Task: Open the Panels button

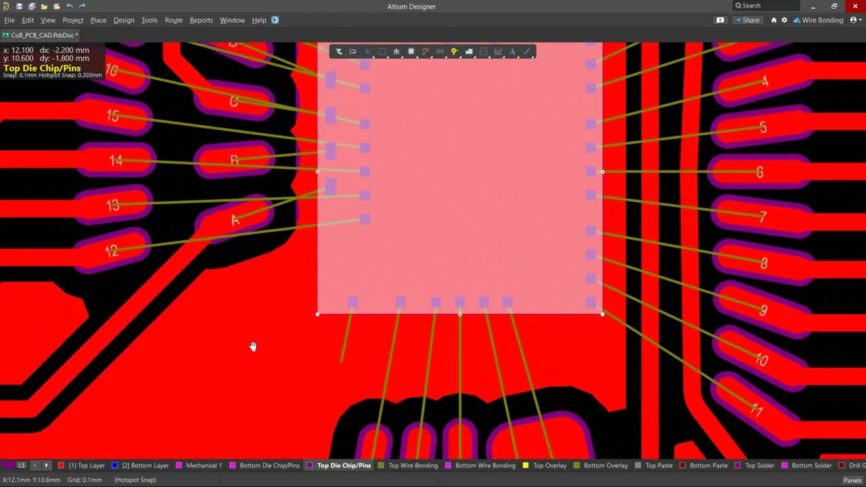Action: tap(852, 480)
